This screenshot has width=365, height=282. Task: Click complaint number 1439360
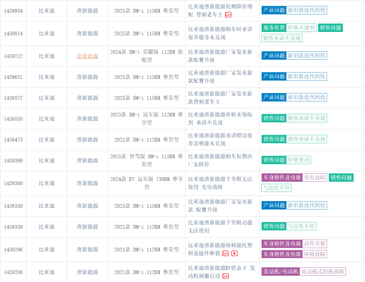point(13,184)
